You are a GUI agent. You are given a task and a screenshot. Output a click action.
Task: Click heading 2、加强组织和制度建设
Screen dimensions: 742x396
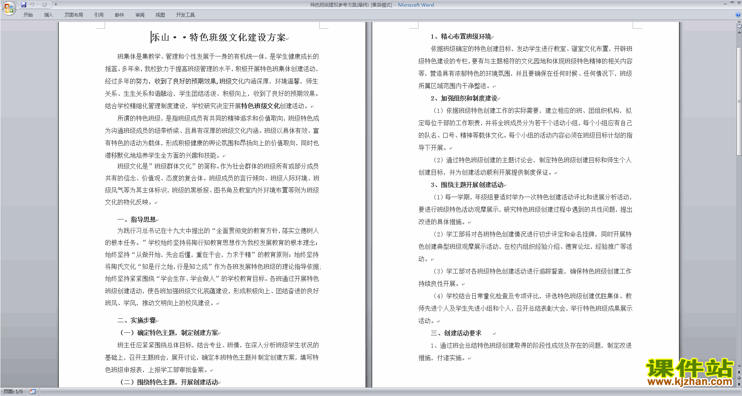pyautogui.click(x=464, y=98)
